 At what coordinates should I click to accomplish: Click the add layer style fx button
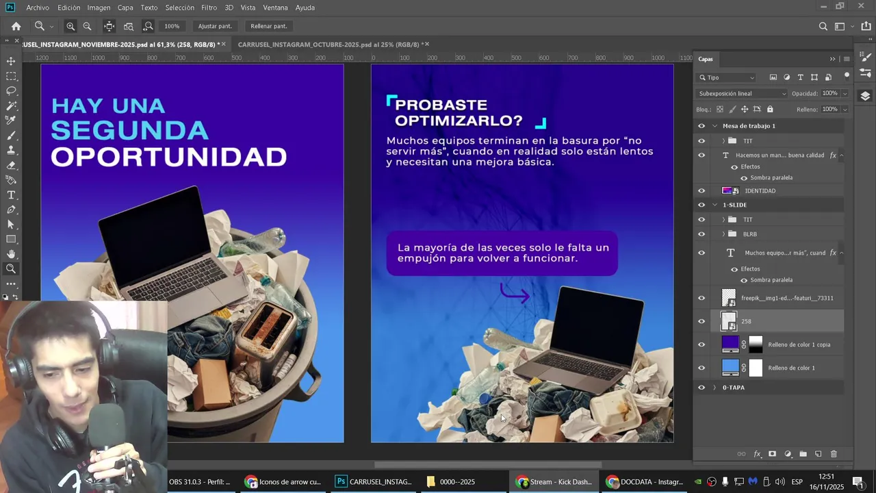pos(757,454)
